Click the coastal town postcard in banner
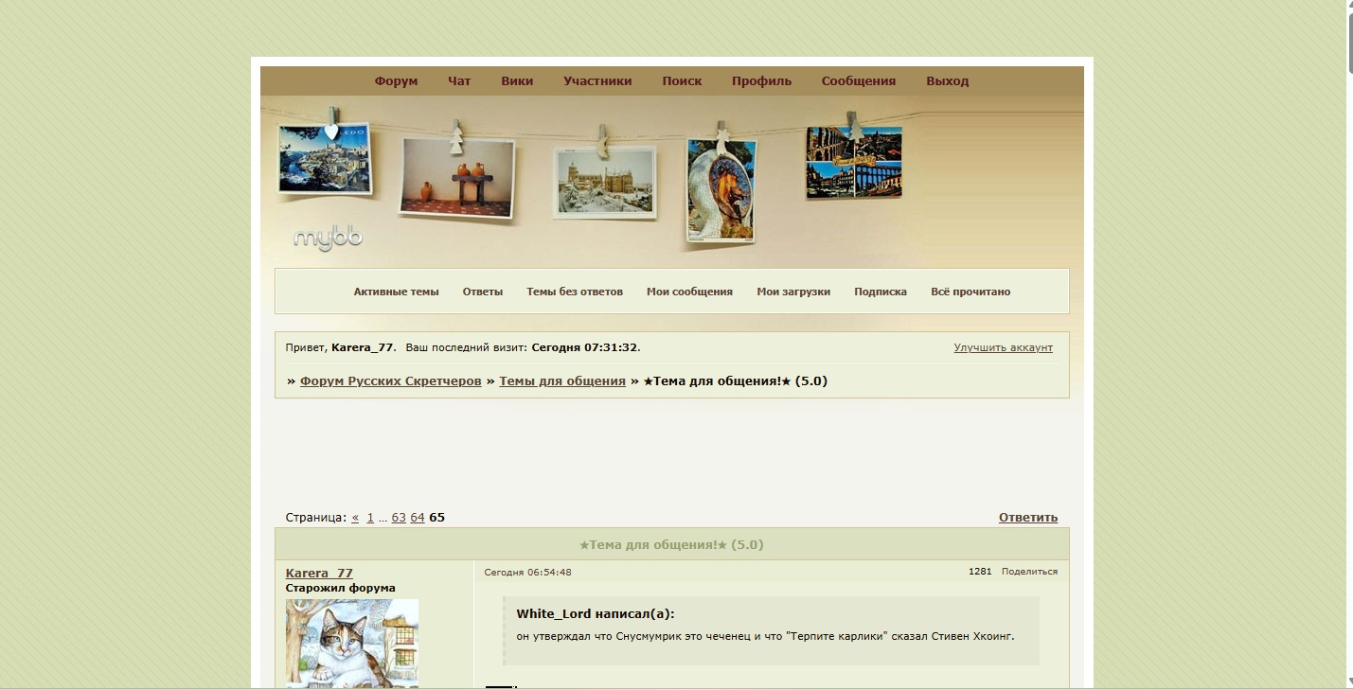 [x=325, y=159]
